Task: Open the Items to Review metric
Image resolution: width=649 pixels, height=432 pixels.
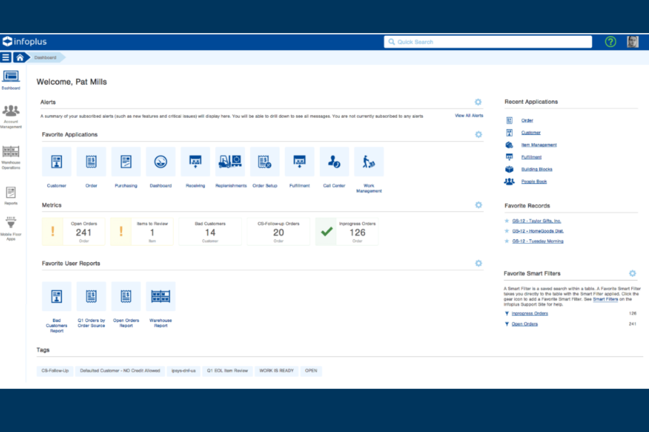Action: (142, 232)
